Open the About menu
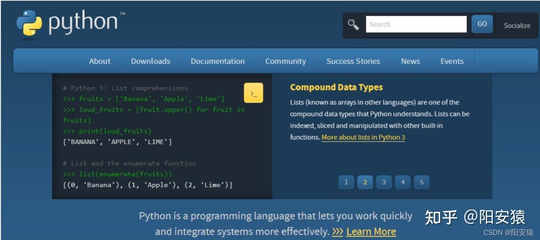 [x=99, y=61]
